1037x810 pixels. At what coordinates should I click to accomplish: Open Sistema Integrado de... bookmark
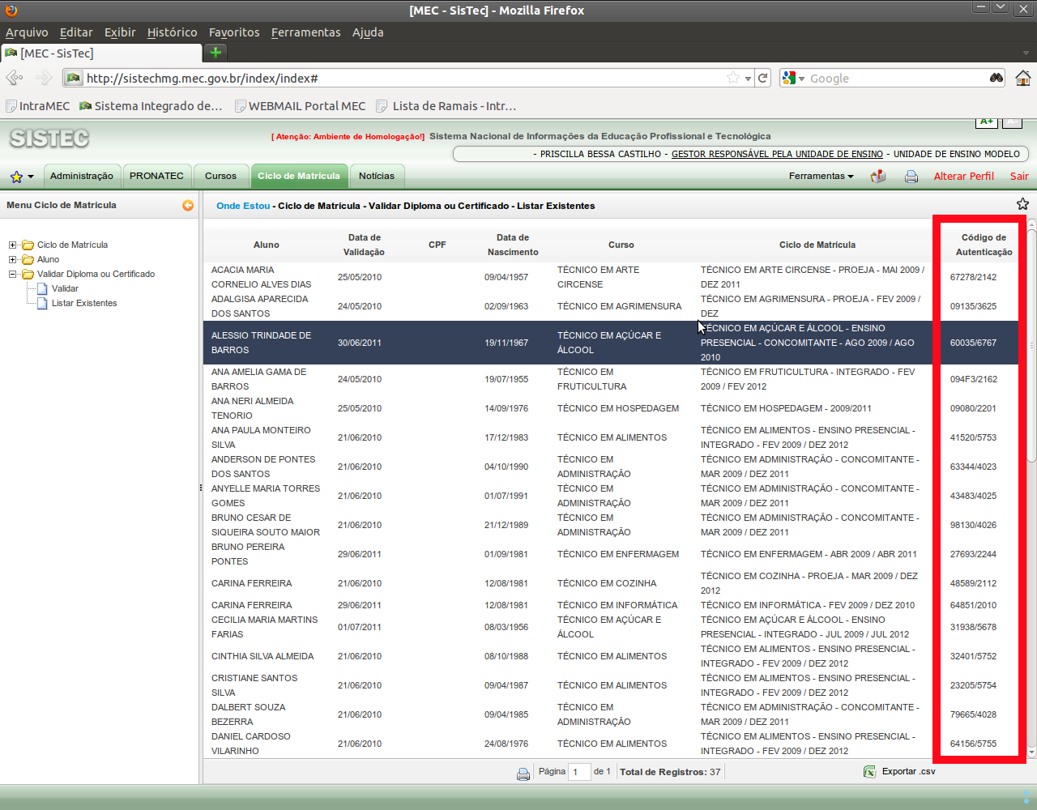pyautogui.click(x=151, y=106)
